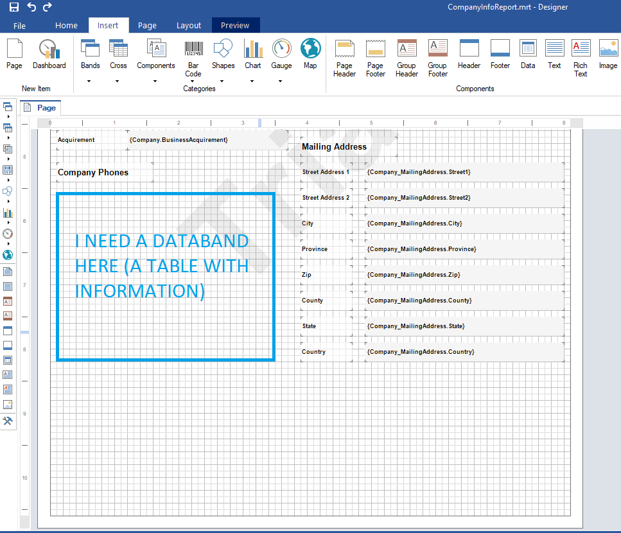Select the Text component in the ribbon
This screenshot has height=533, width=621.
(x=554, y=54)
